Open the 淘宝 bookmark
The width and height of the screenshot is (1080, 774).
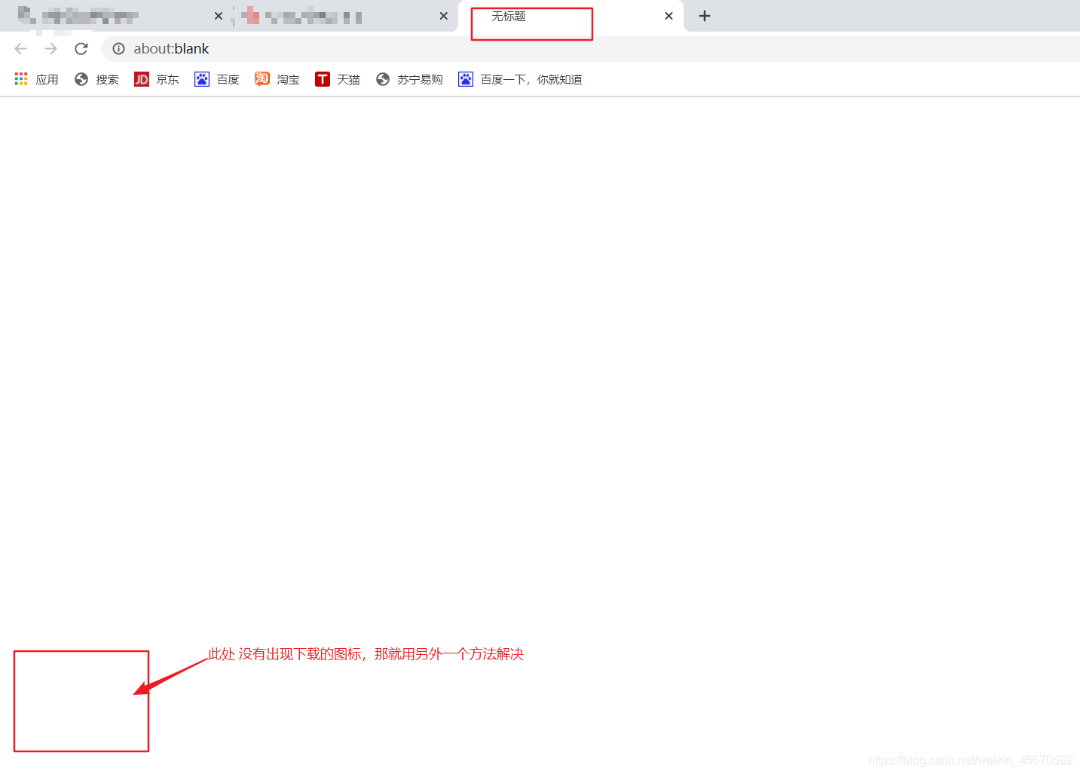(x=277, y=79)
